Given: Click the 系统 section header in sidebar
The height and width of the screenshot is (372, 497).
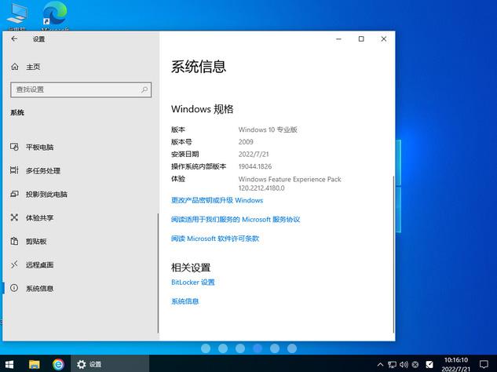Looking at the screenshot, I should (x=17, y=112).
